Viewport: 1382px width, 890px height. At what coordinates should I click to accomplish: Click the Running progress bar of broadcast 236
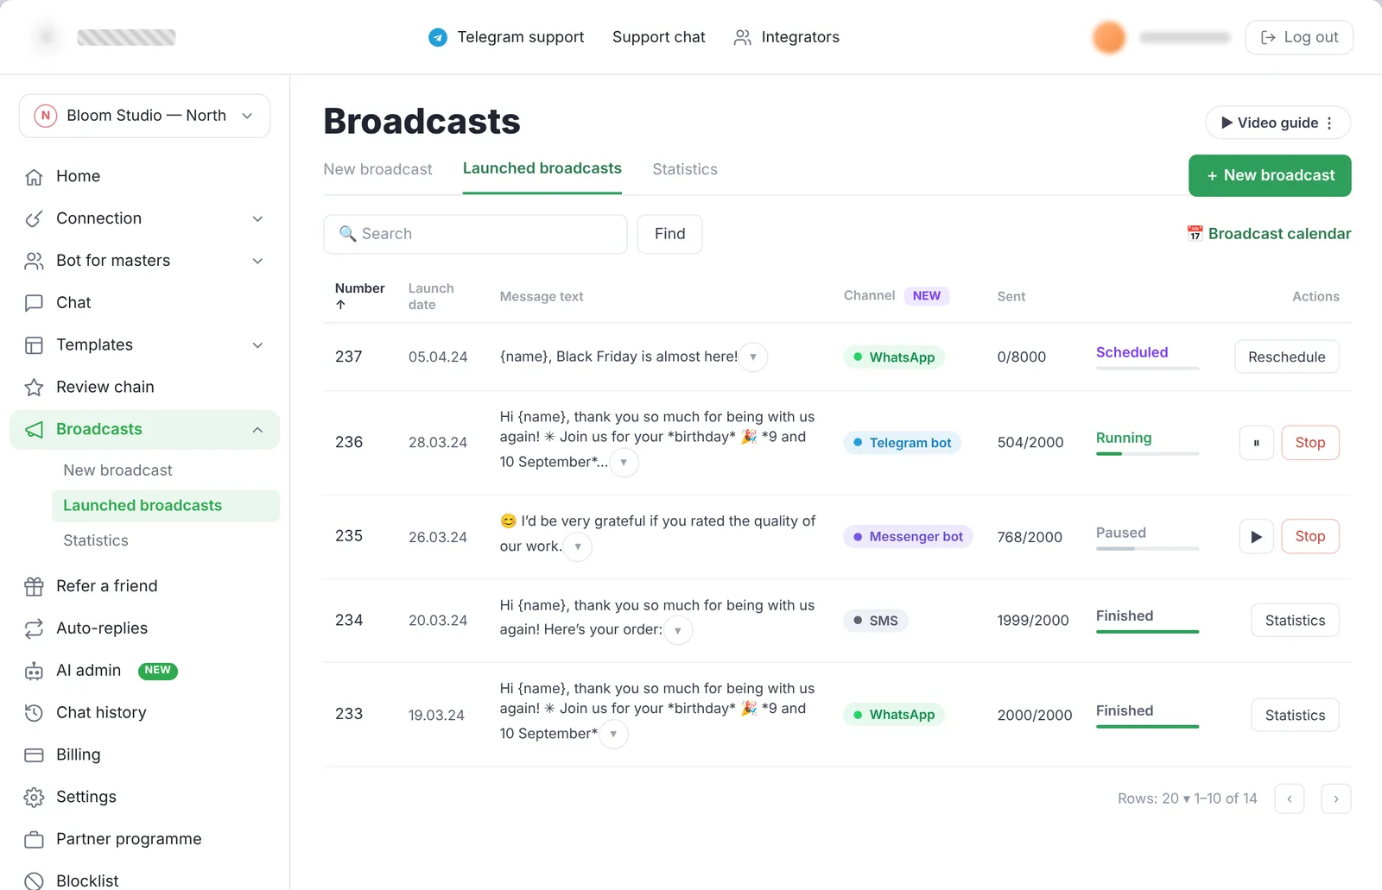(x=1147, y=454)
